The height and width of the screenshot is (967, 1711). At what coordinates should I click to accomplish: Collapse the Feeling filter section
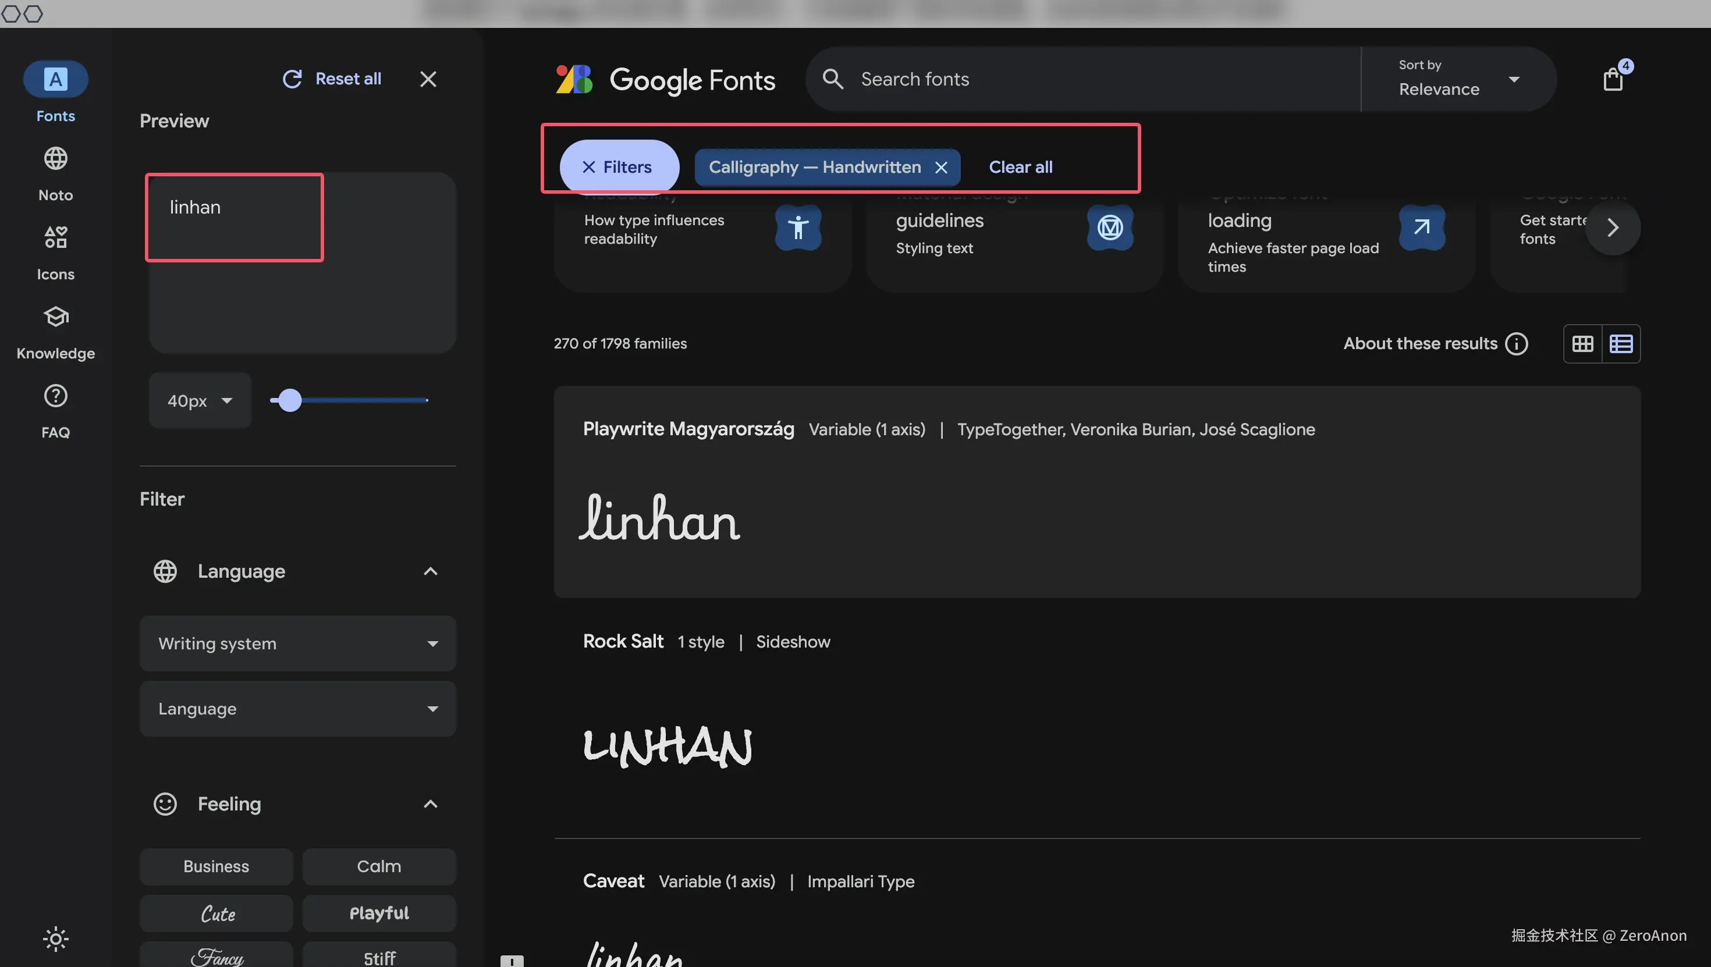(431, 804)
